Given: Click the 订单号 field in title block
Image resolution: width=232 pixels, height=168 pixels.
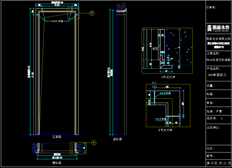Looking at the screenshot, I should (x=212, y=7).
